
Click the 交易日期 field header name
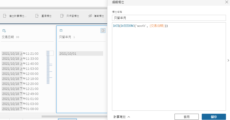click(8, 37)
